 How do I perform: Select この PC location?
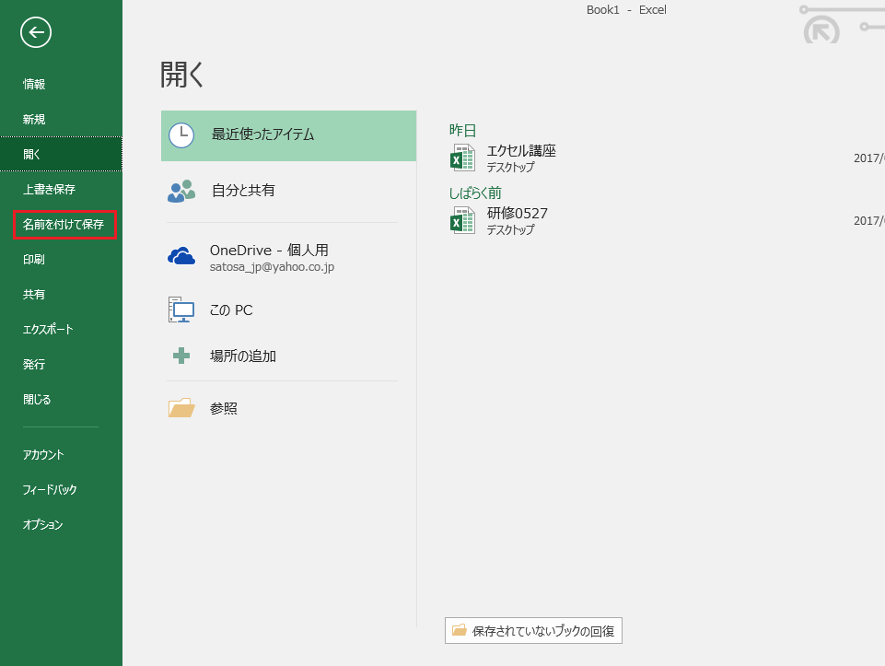tap(288, 310)
